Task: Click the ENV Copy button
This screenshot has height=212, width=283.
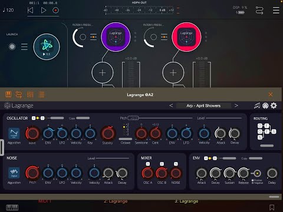Action: pyautogui.click(x=255, y=158)
